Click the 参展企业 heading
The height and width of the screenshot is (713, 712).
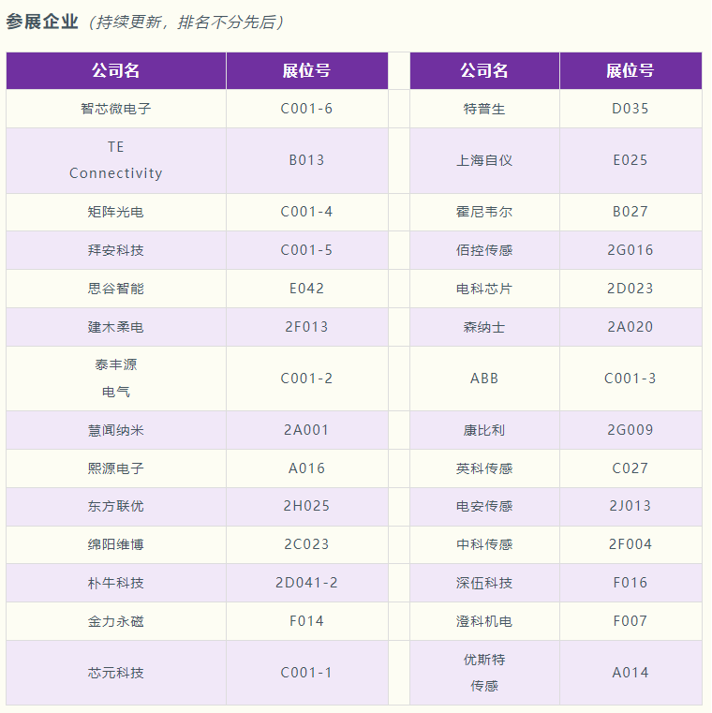42,22
